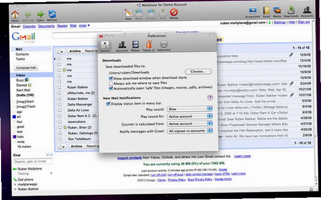Toggle Show download window when download starts
Image resolution: width=321 pixels, height=200 pixels.
(111, 78)
